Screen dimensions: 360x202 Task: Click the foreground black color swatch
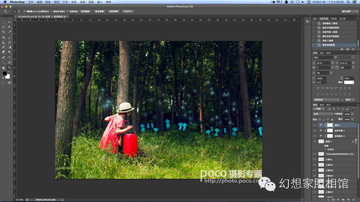pyautogui.click(x=4, y=73)
